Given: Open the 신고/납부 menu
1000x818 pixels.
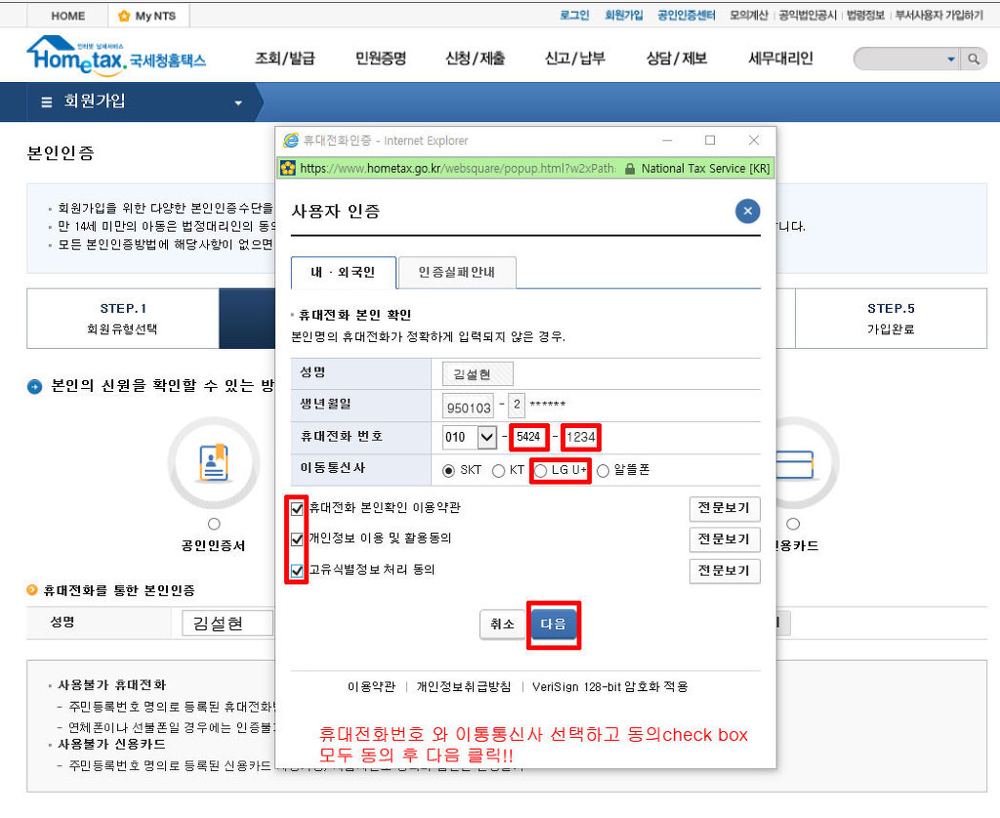Looking at the screenshot, I should (x=574, y=59).
